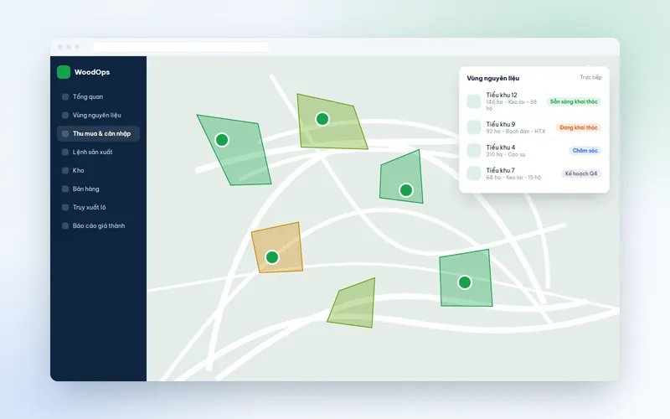Click marker in the leftmost green plot
The width and height of the screenshot is (670, 419).
tap(222, 139)
